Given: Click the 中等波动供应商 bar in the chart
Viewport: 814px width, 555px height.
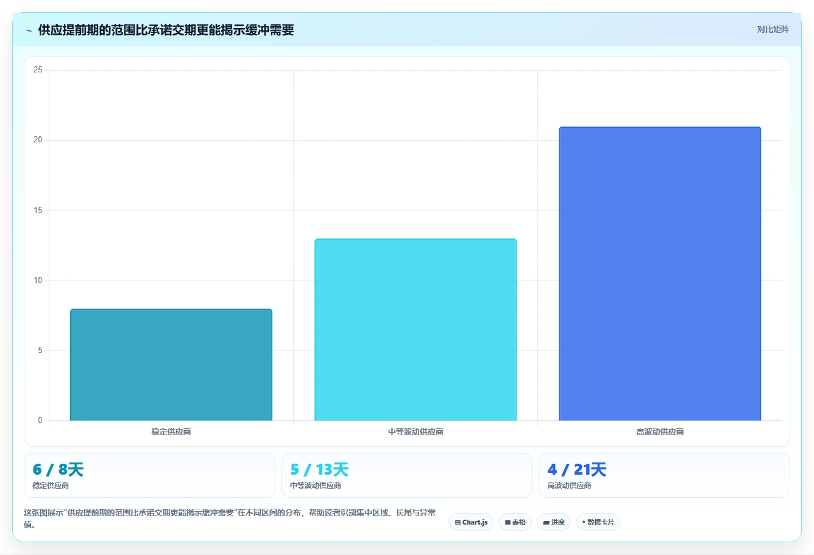Looking at the screenshot, I should (x=416, y=330).
